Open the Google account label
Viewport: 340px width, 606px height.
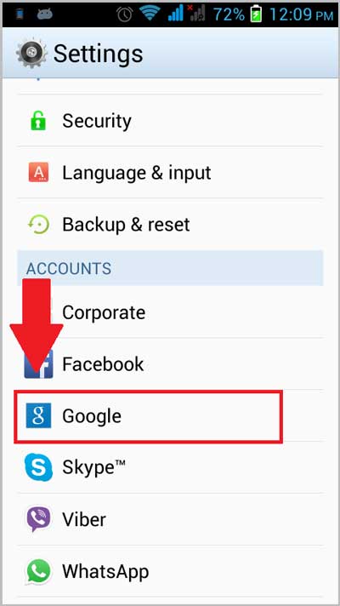tap(92, 416)
